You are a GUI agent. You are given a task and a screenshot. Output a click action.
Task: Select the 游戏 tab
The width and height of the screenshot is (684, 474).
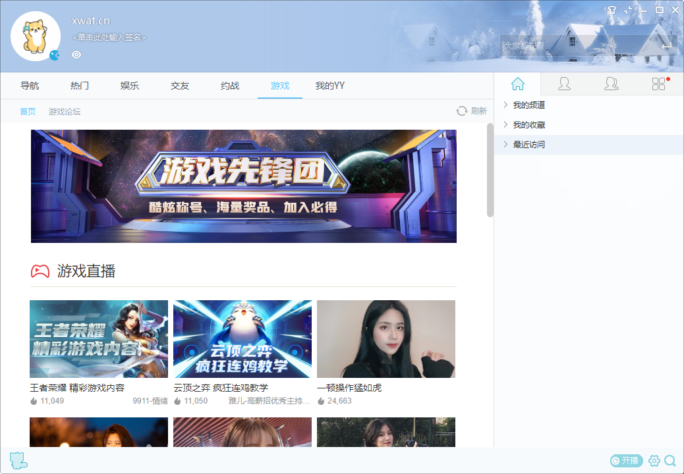[280, 86]
